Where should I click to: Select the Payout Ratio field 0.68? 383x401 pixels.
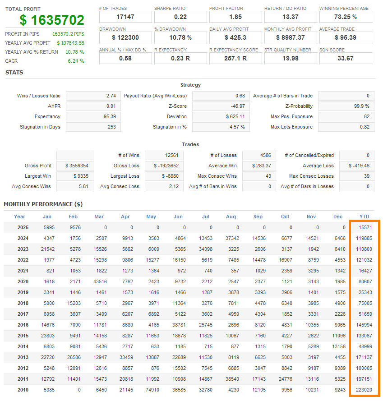pyautogui.click(x=221, y=96)
